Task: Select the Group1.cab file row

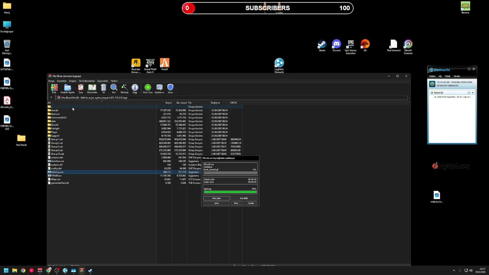Action: [144, 139]
